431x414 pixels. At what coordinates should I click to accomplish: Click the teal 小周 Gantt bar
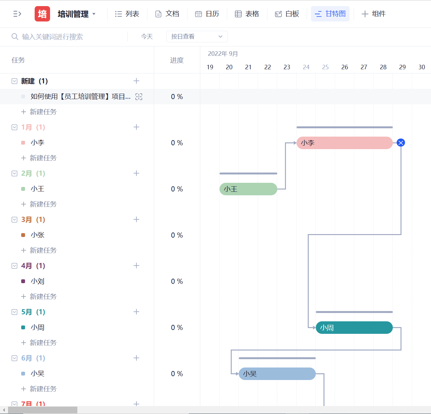pos(354,327)
